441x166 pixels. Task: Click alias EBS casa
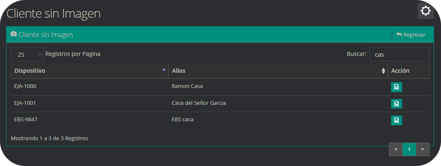182,120
